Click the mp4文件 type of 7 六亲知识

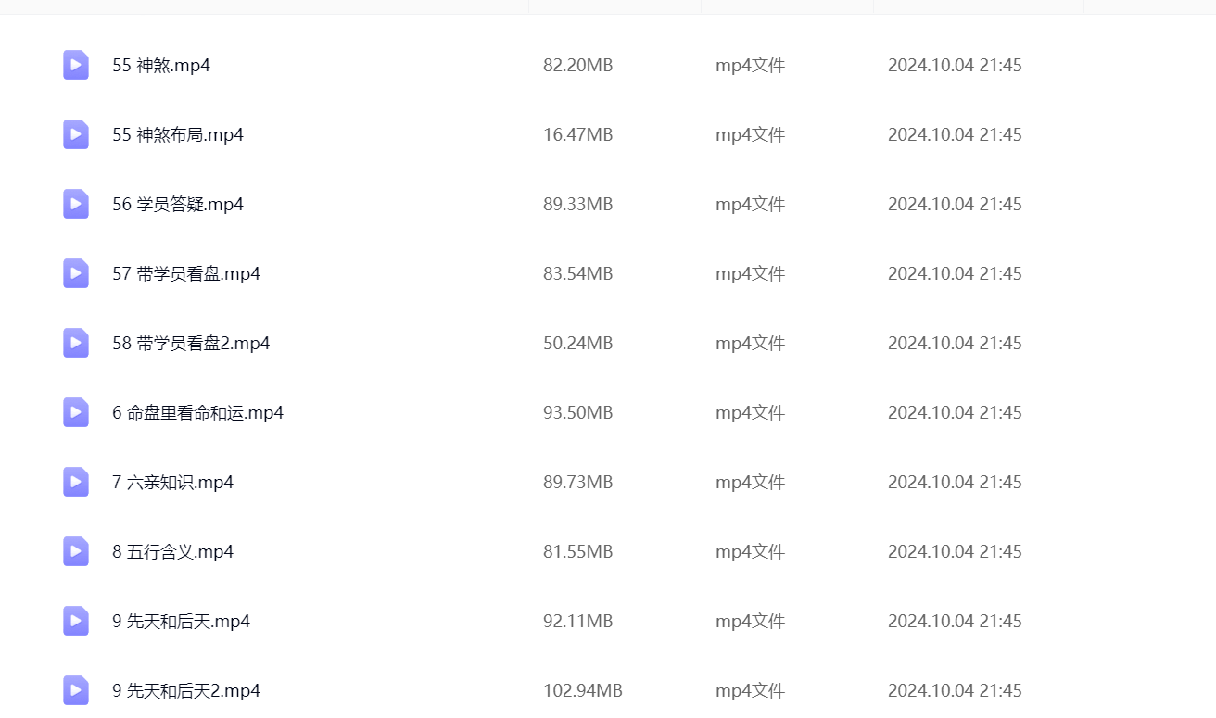point(750,483)
